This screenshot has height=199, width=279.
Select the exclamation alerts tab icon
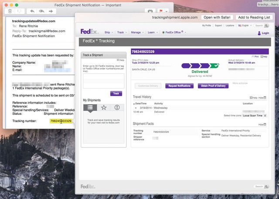(x=117, y=107)
